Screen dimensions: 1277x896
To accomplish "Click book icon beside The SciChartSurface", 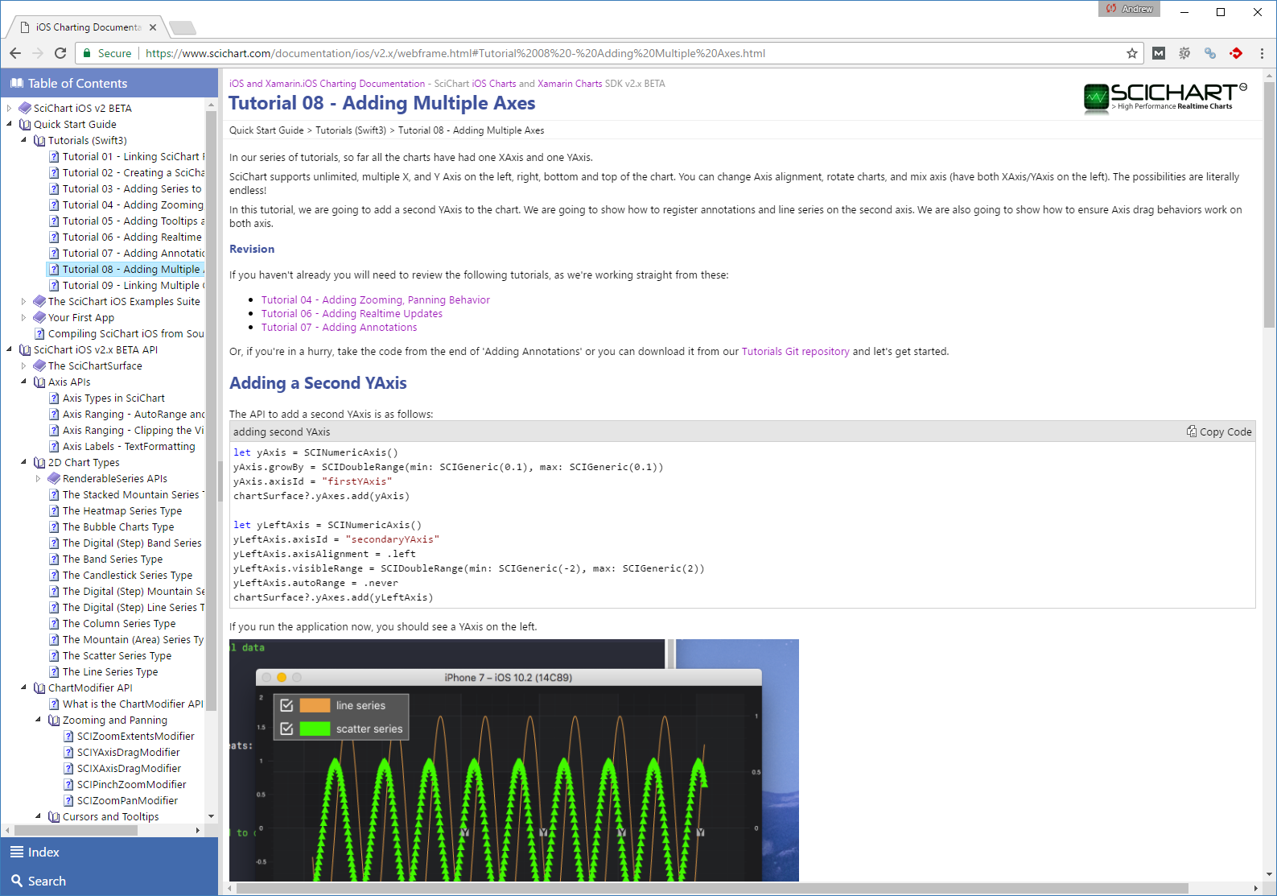I will [x=39, y=365].
